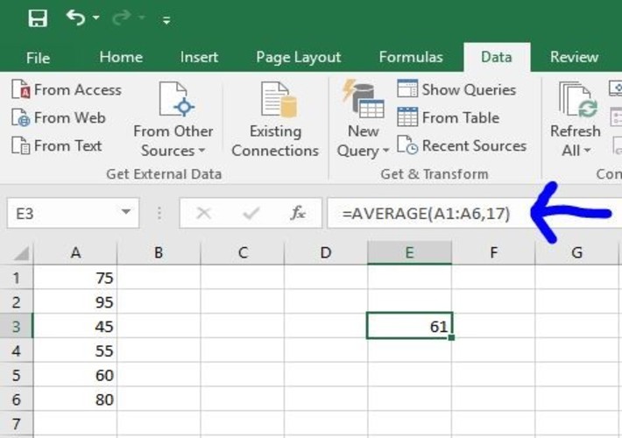Screen dimensions: 622x438
Task: Select cell A4 containing 55
Action: (75, 350)
